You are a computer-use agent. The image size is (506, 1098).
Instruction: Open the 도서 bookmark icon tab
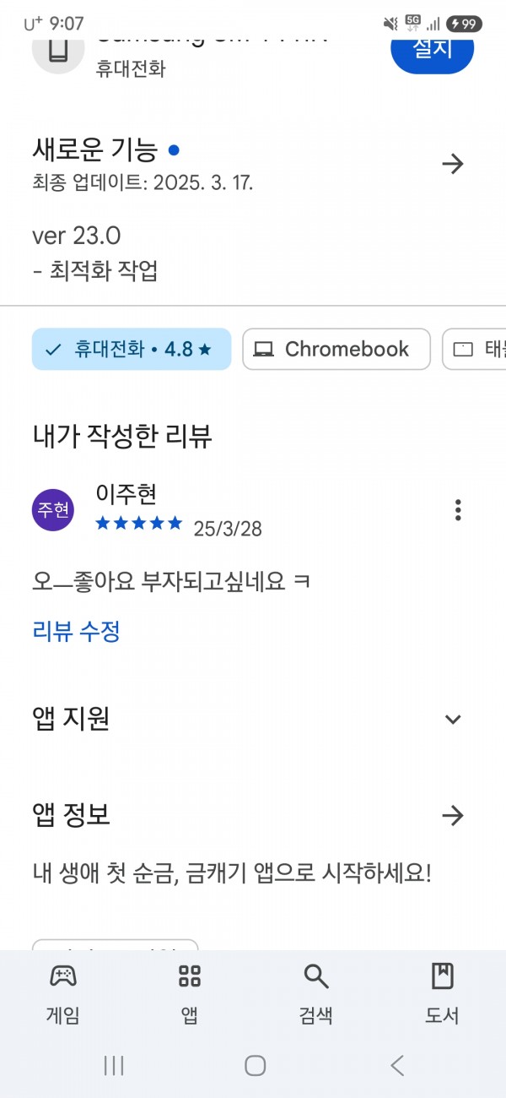point(442,976)
